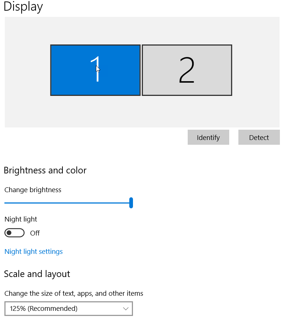Viewport: 281px width, 320px height.
Task: Click the Change brightness label
Action: (x=33, y=190)
